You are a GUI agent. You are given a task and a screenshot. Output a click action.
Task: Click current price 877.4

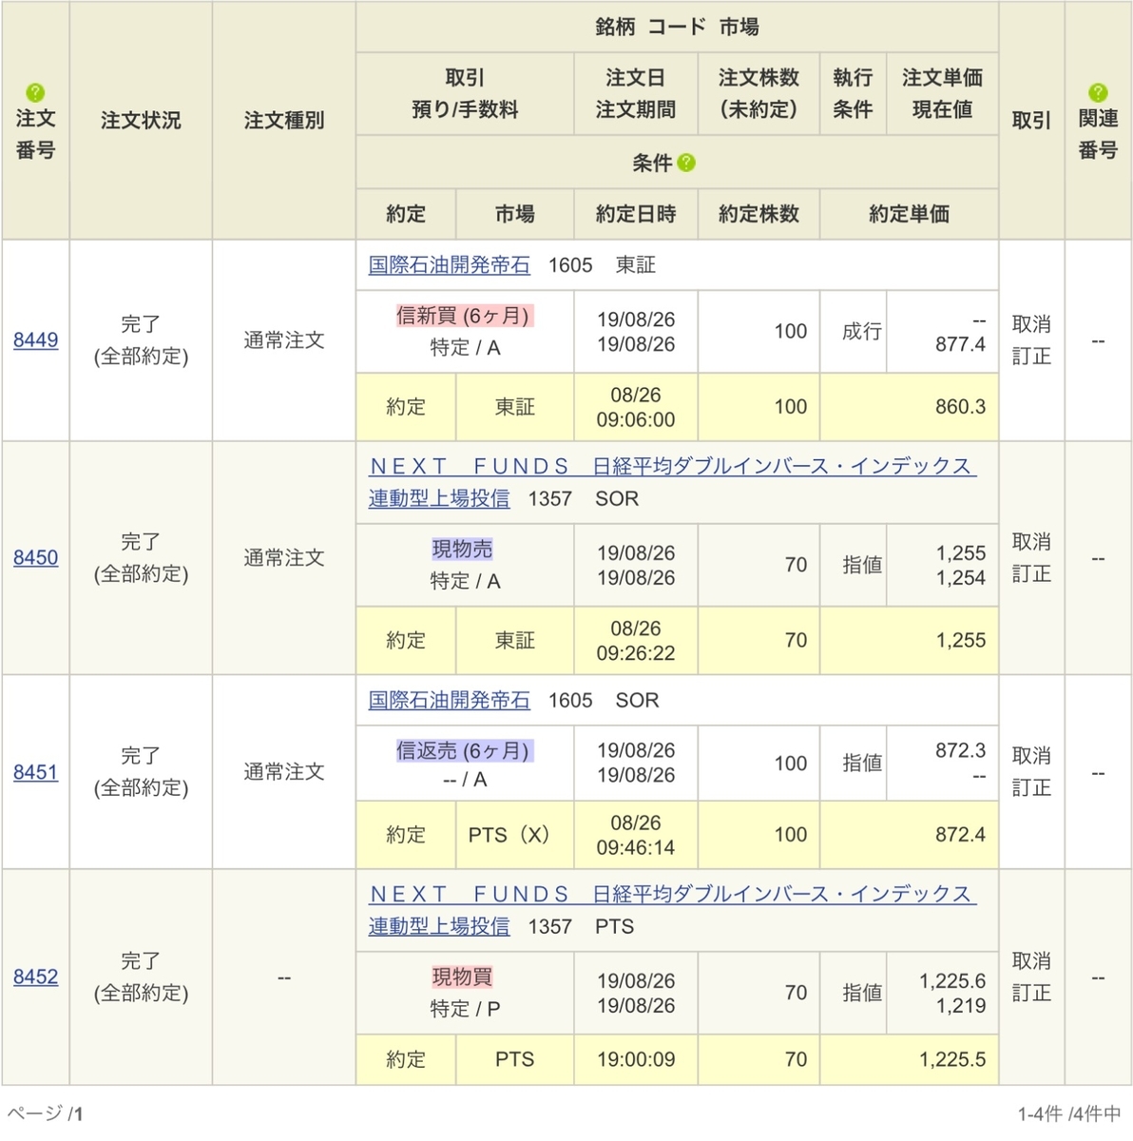tap(960, 344)
